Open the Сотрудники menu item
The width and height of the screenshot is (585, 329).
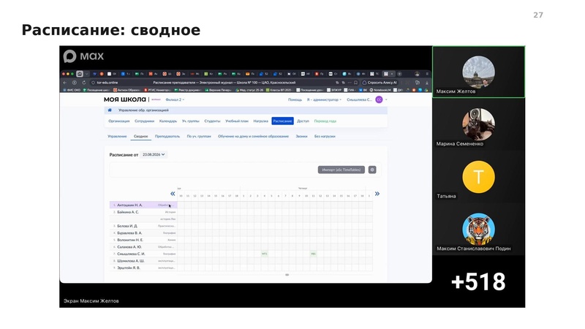tap(144, 121)
